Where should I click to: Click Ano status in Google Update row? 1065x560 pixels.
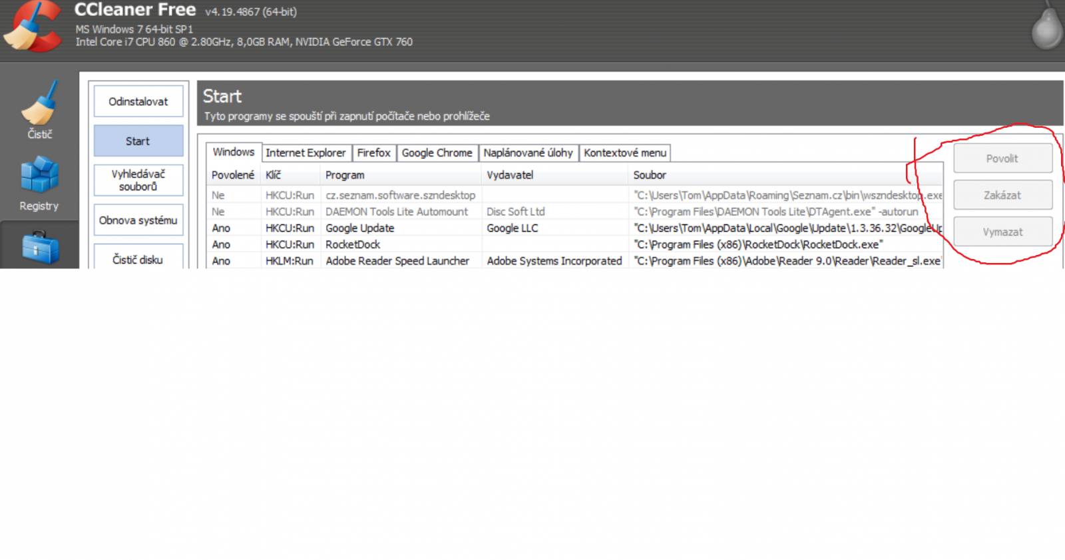[x=221, y=228]
